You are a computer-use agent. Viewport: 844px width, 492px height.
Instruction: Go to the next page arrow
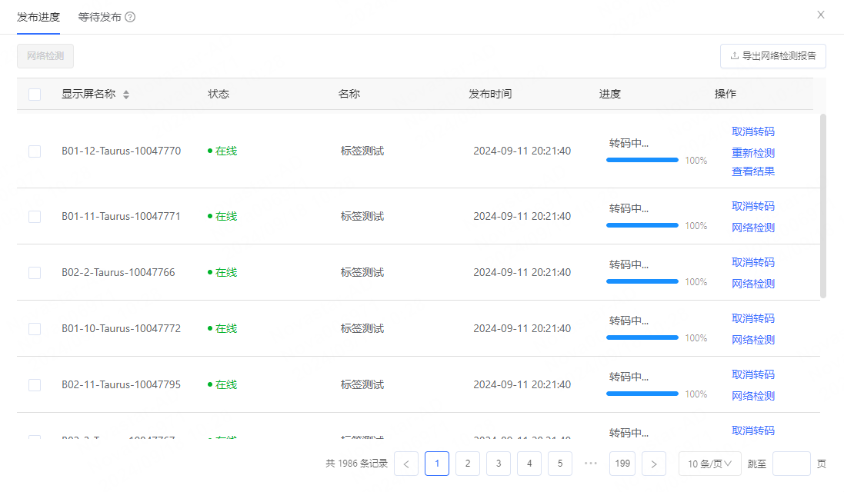click(653, 464)
